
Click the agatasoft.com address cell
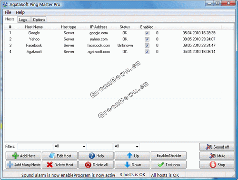[99, 52]
